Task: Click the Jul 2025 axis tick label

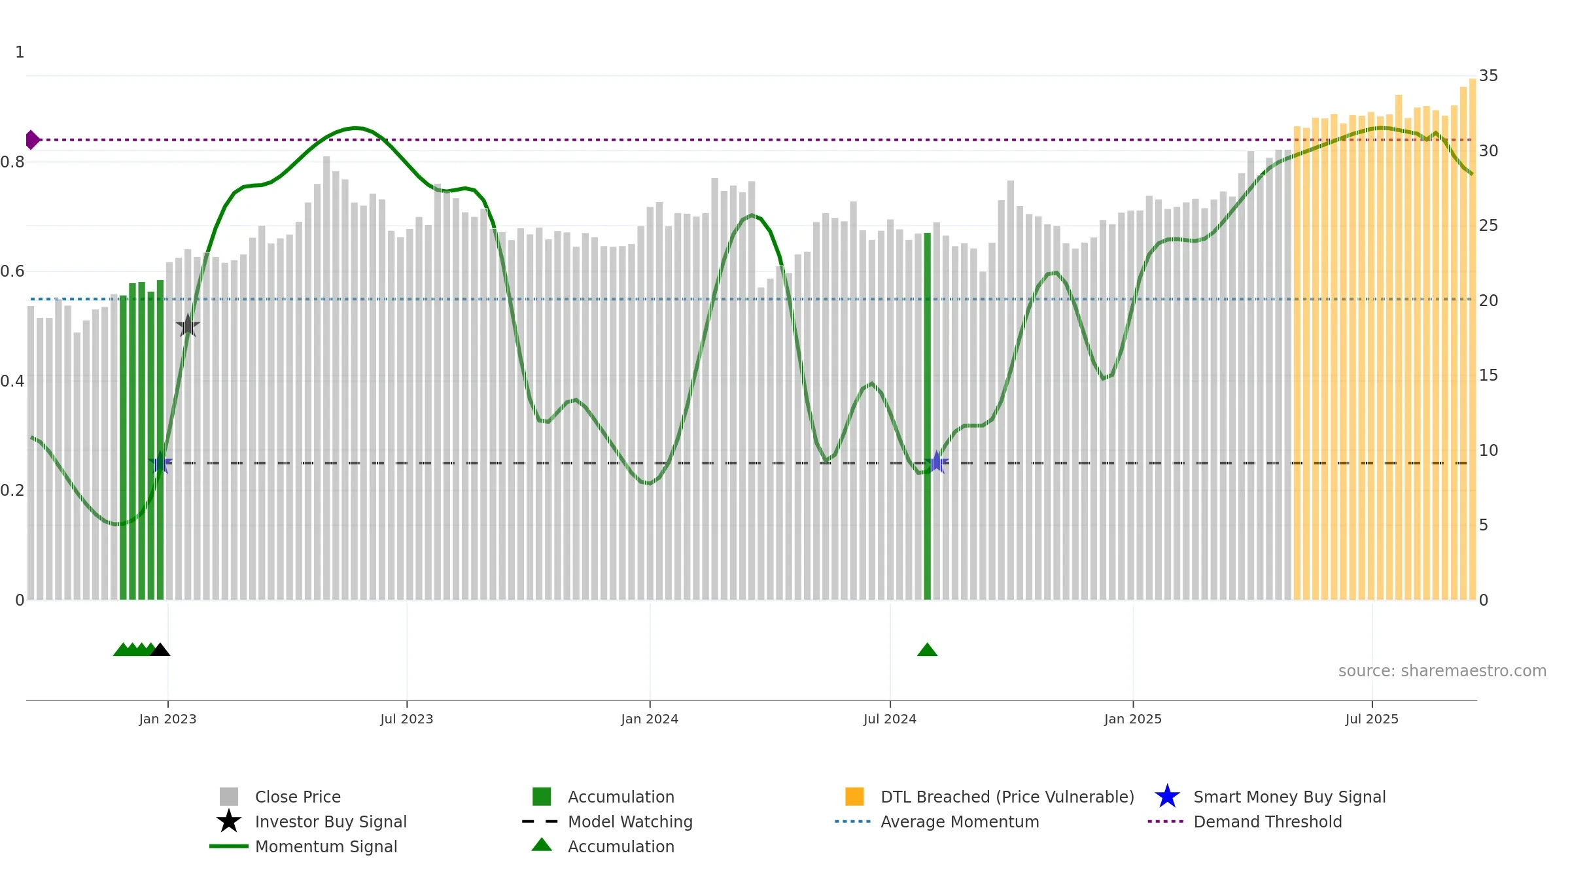Action: tap(1372, 719)
